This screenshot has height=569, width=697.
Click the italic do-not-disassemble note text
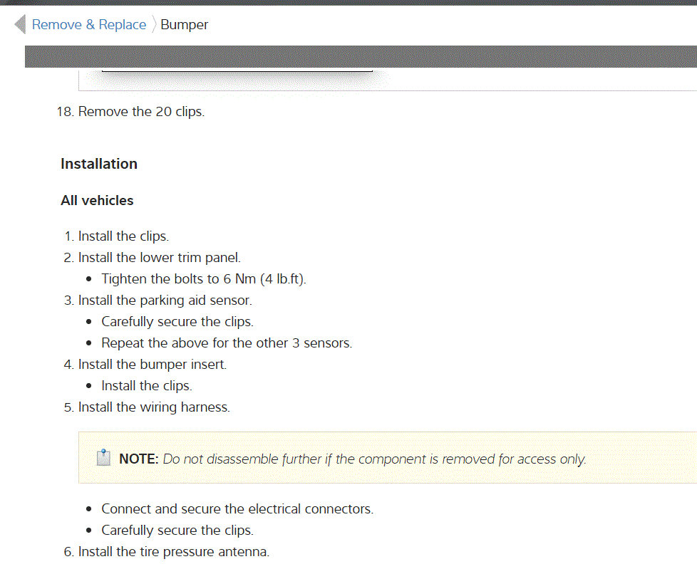coord(374,459)
